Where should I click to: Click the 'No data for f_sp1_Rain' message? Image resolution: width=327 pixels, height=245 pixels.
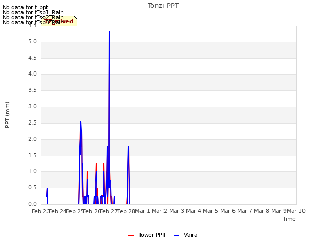[33, 12]
